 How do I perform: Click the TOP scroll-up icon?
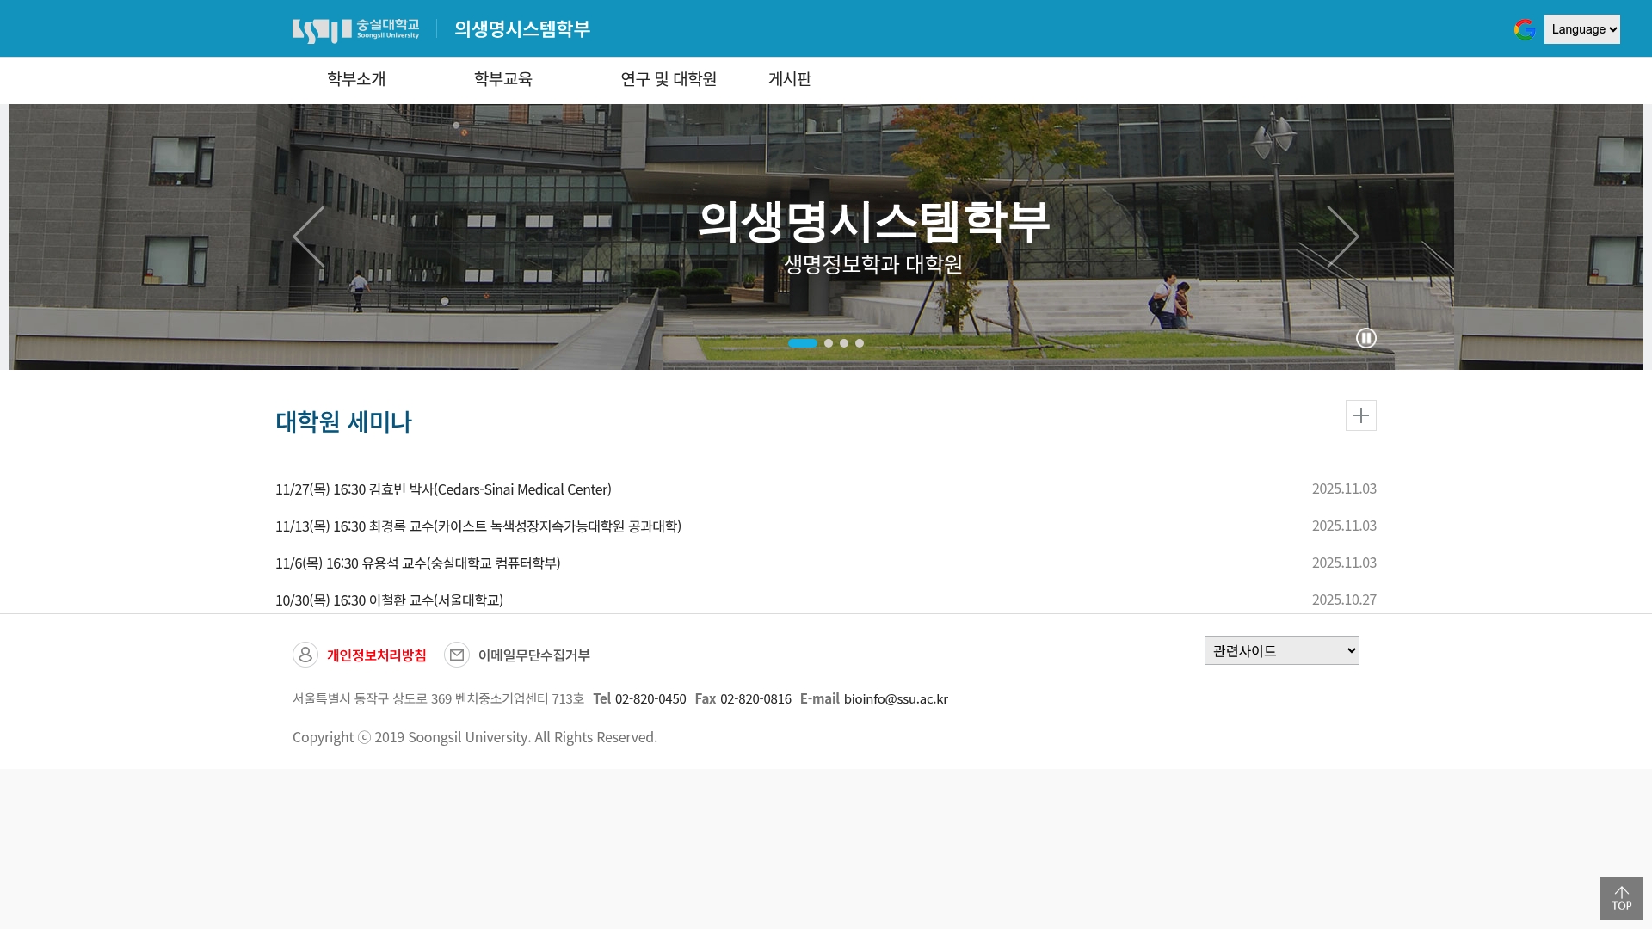coord(1621,898)
